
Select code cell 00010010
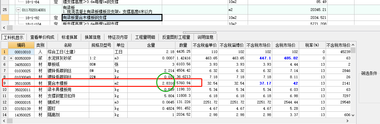point(21,52)
